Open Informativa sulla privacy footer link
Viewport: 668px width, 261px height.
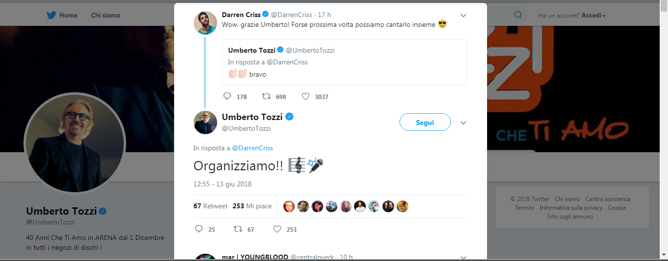coord(571,208)
